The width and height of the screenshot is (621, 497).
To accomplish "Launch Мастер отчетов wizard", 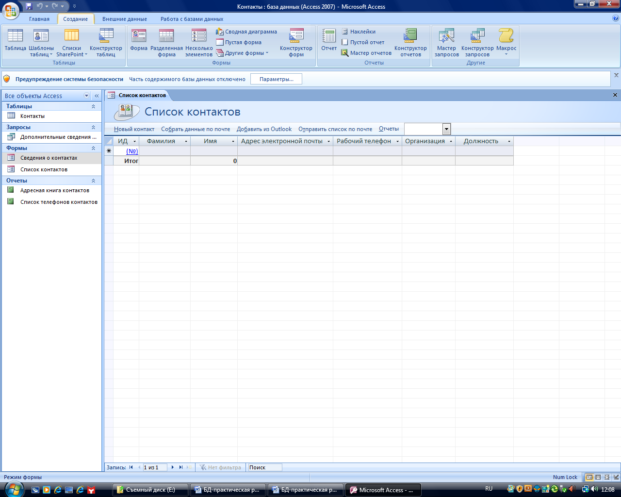I will coord(366,53).
